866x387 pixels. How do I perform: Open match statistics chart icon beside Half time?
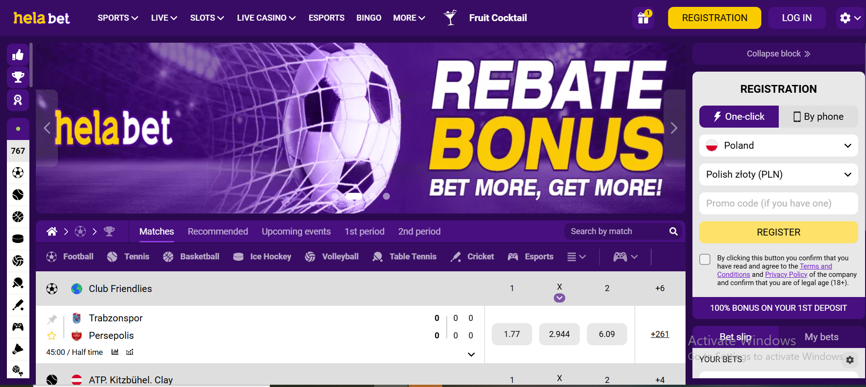pos(115,352)
